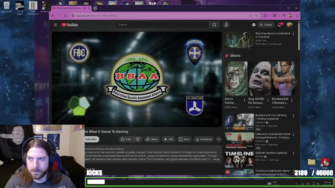This screenshot has height=188, width=335.
Task: Click the #residentevillore hashtag
Action: pyautogui.click(x=114, y=149)
